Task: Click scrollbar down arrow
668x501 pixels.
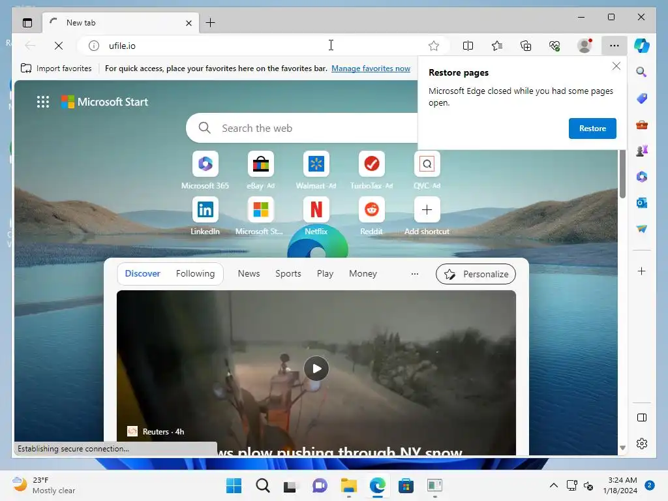Action: point(622,448)
